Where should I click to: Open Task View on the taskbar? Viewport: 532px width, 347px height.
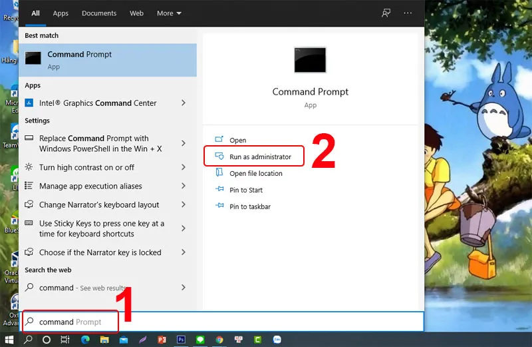[65, 340]
